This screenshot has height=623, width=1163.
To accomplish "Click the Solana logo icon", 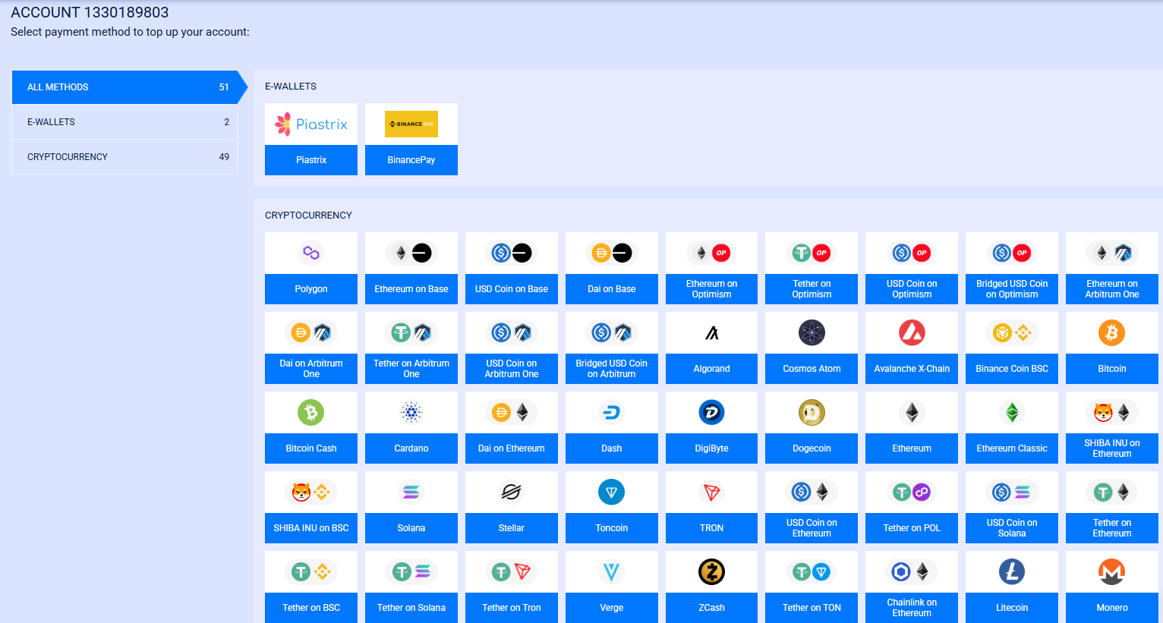I will (411, 492).
